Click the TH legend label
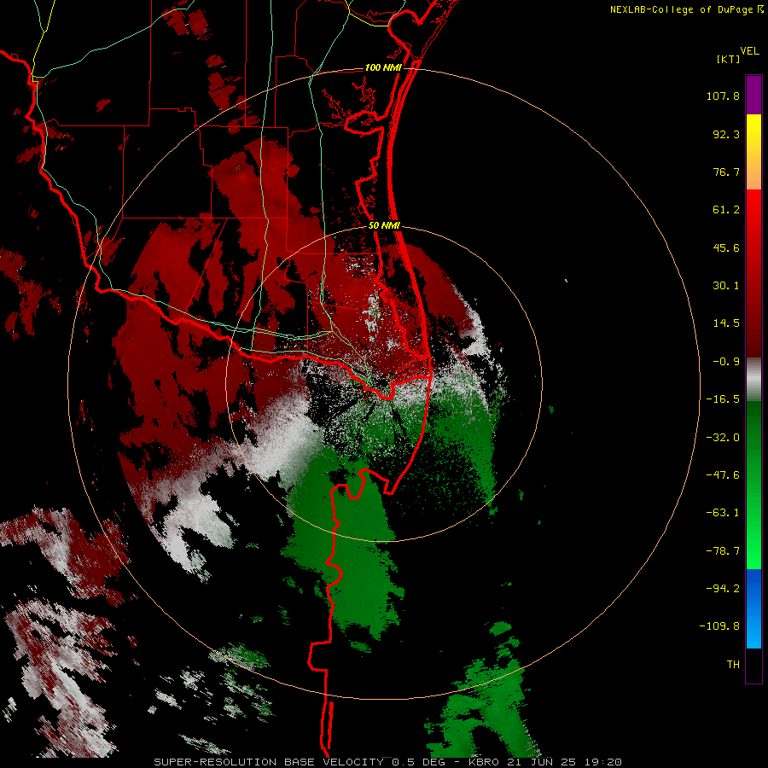The width and height of the screenshot is (768, 768). 733,664
